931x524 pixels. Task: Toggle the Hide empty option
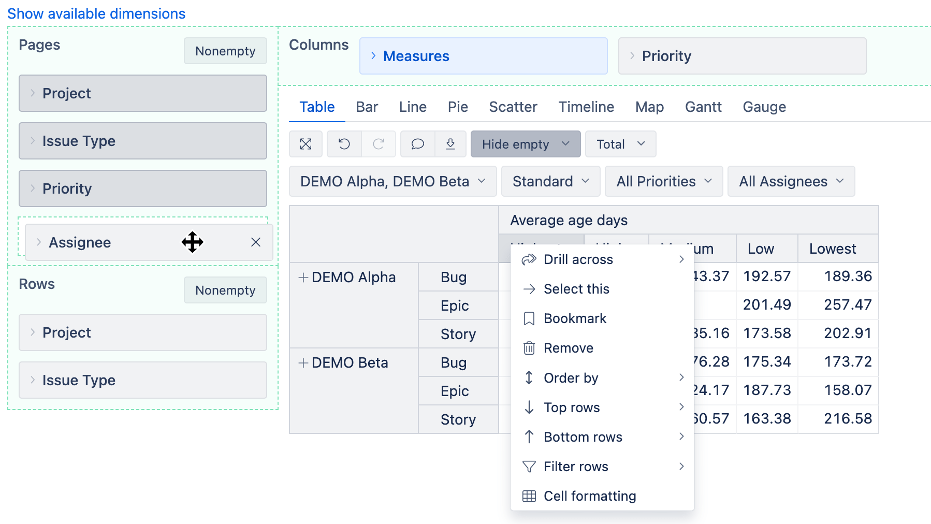525,144
